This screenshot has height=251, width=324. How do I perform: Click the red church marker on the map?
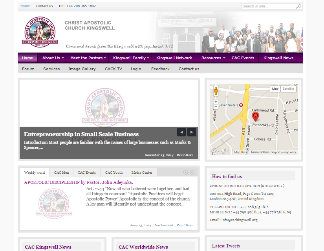[x=255, y=116]
